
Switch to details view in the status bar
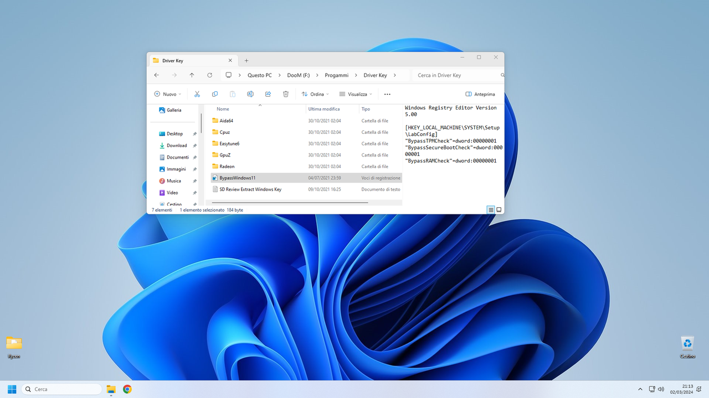tap(490, 210)
